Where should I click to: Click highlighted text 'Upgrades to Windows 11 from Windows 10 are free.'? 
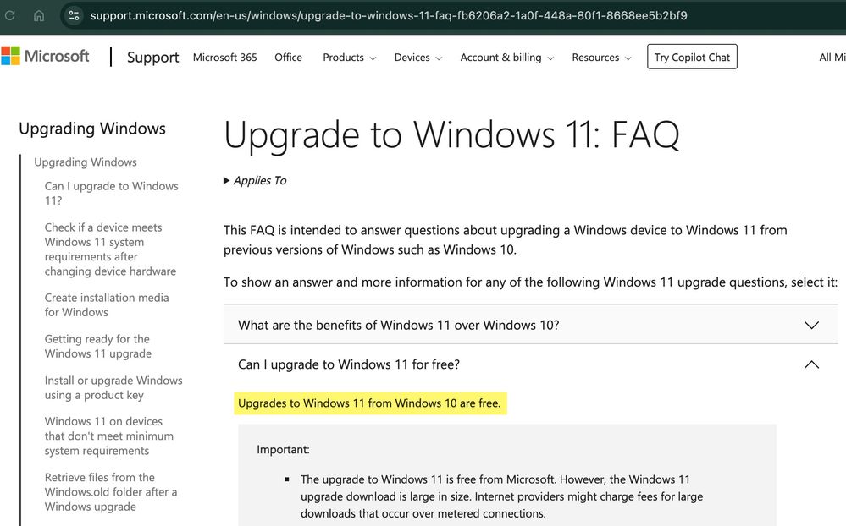pyautogui.click(x=369, y=403)
